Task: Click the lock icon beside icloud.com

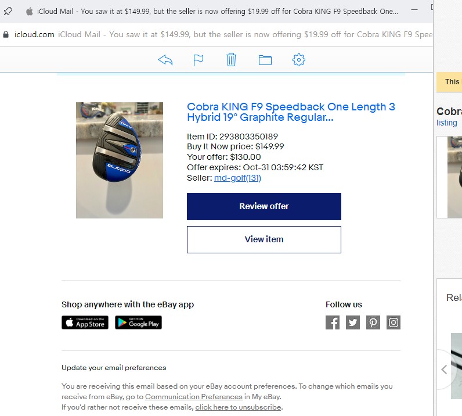Action: pyautogui.click(x=6, y=34)
